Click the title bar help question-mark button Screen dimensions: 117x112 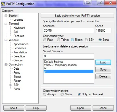click(x=101, y=3)
